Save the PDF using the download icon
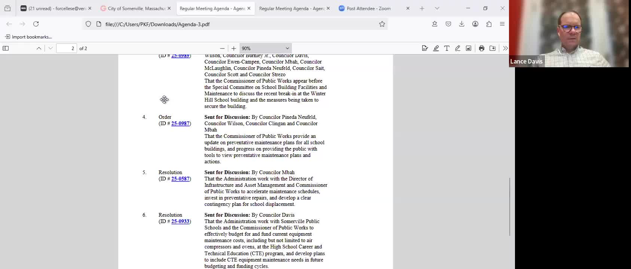 coord(493,48)
